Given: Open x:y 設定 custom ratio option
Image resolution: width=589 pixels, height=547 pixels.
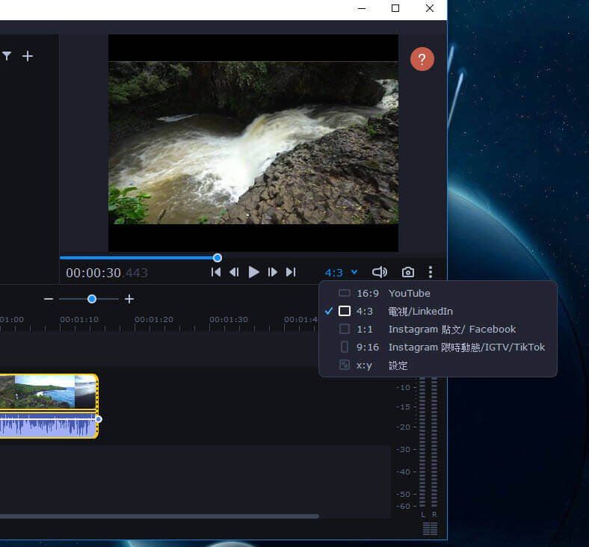Looking at the screenshot, I should [437, 365].
